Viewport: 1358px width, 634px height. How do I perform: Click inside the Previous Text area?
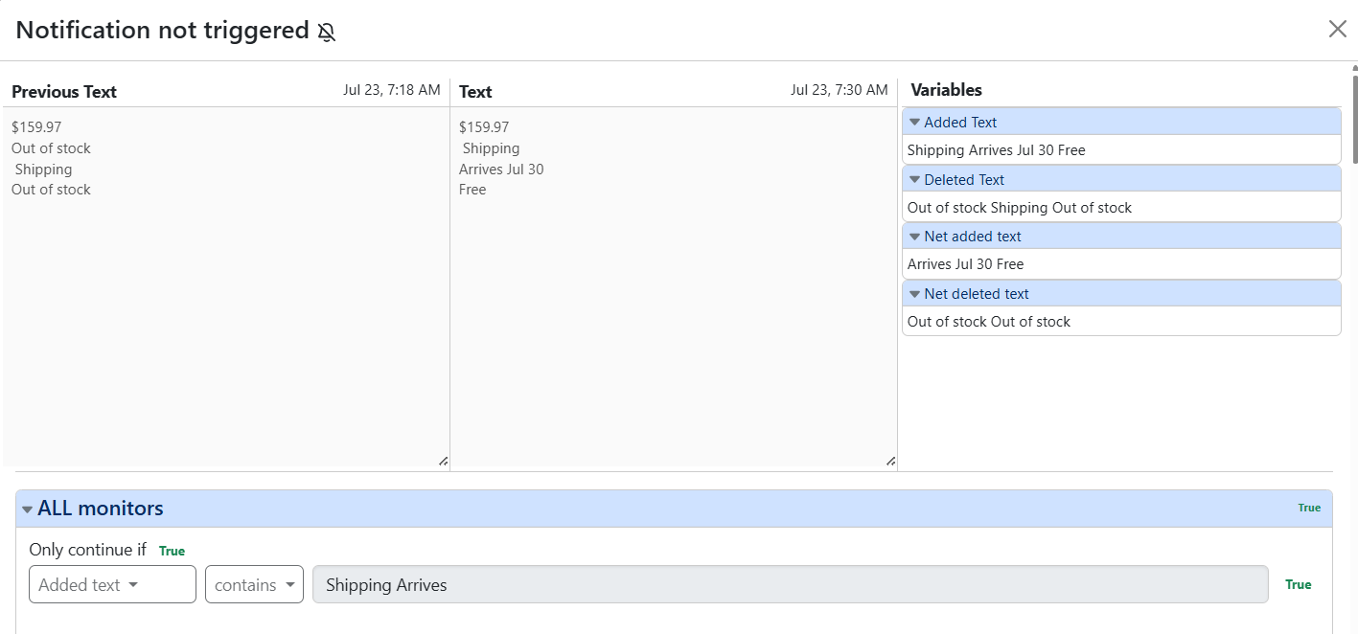point(226,286)
